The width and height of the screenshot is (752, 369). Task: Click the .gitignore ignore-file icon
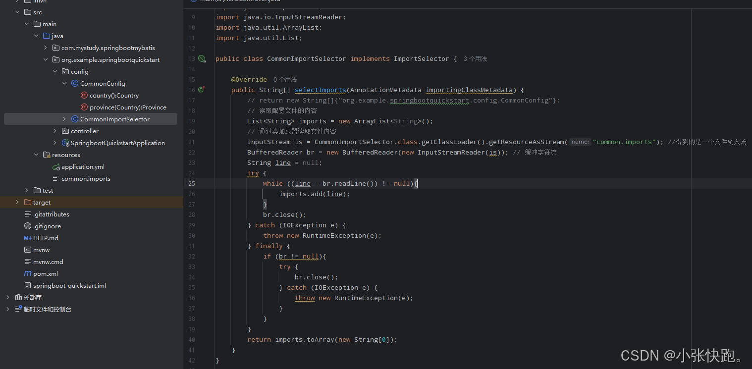pos(28,226)
